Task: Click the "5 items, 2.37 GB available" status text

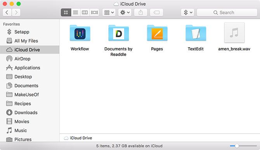Action: (129, 146)
